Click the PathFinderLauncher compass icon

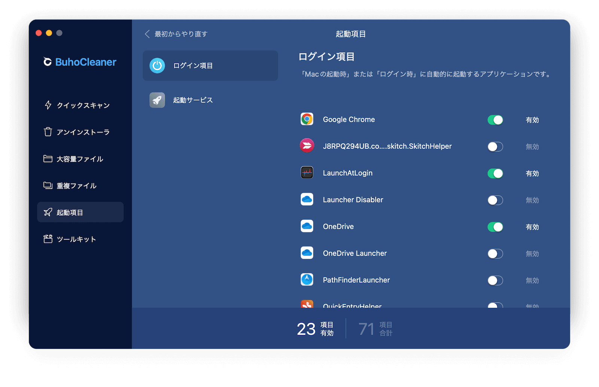pos(307,280)
